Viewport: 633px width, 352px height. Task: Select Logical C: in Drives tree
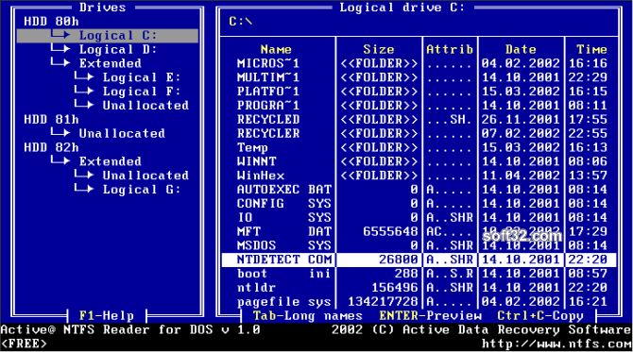[x=108, y=36]
